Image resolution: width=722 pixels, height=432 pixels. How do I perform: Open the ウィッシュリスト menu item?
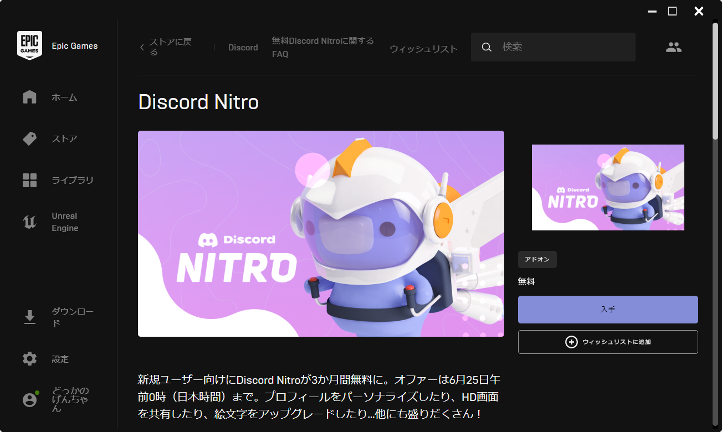click(x=423, y=49)
